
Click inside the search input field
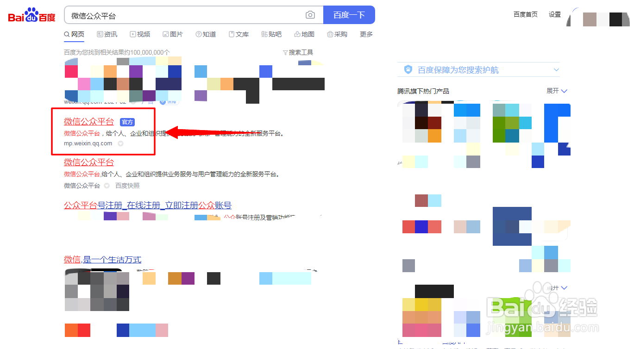pyautogui.click(x=185, y=14)
